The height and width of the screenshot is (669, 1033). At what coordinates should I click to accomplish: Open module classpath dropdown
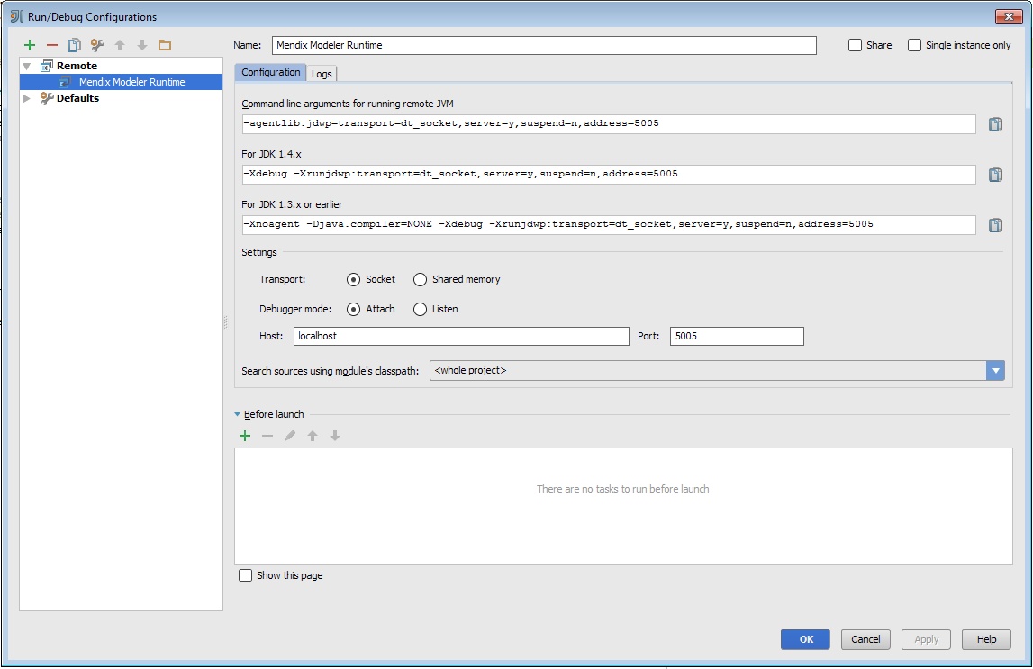(995, 371)
